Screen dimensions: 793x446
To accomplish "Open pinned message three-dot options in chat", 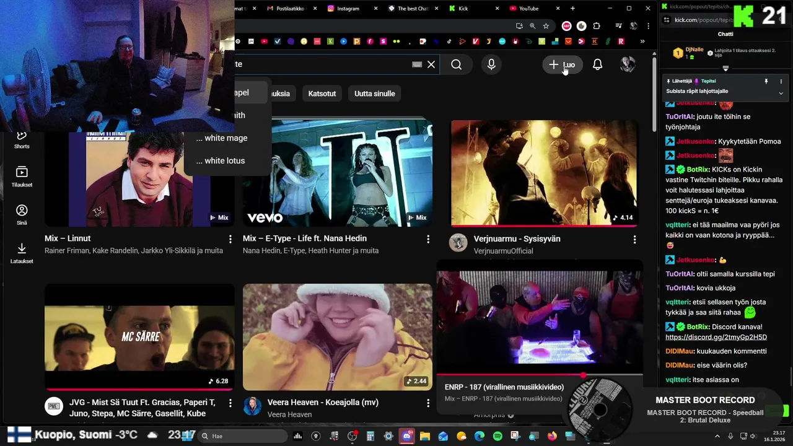I will click(x=781, y=81).
